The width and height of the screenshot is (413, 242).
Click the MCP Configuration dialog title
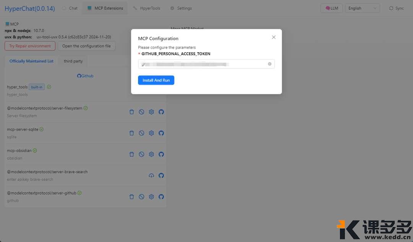158,39
